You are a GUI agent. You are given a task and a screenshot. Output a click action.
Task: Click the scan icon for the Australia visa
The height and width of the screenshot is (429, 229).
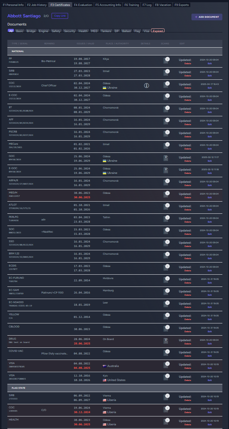166,366
